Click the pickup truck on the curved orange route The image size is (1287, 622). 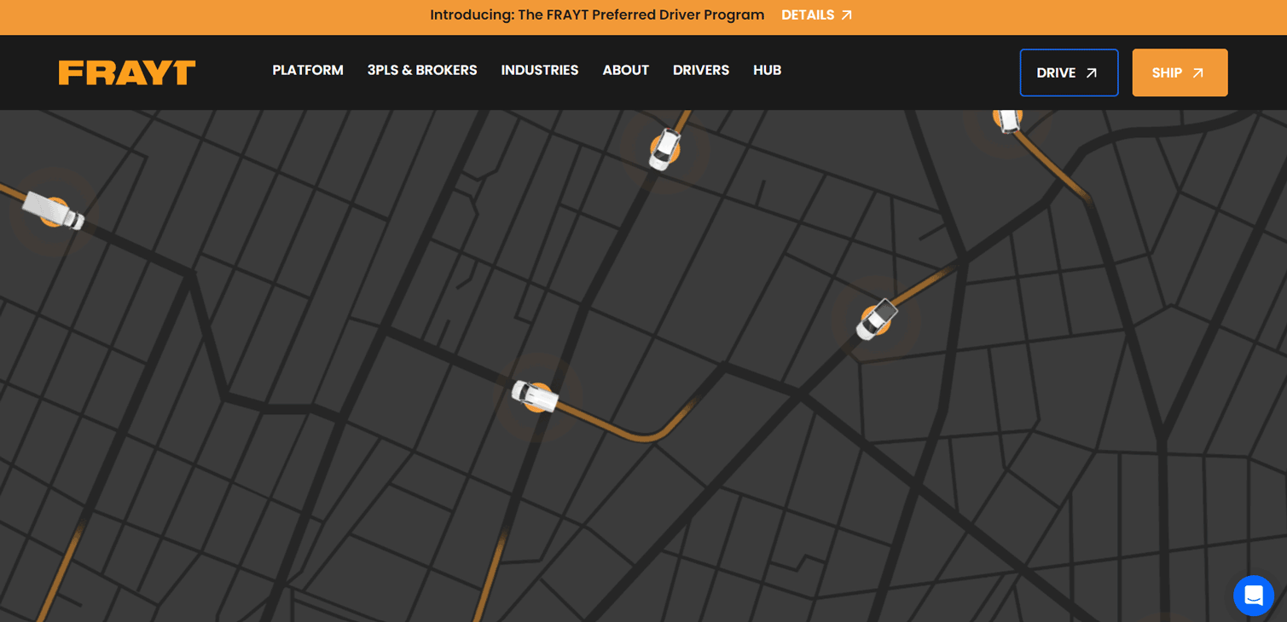pos(535,396)
